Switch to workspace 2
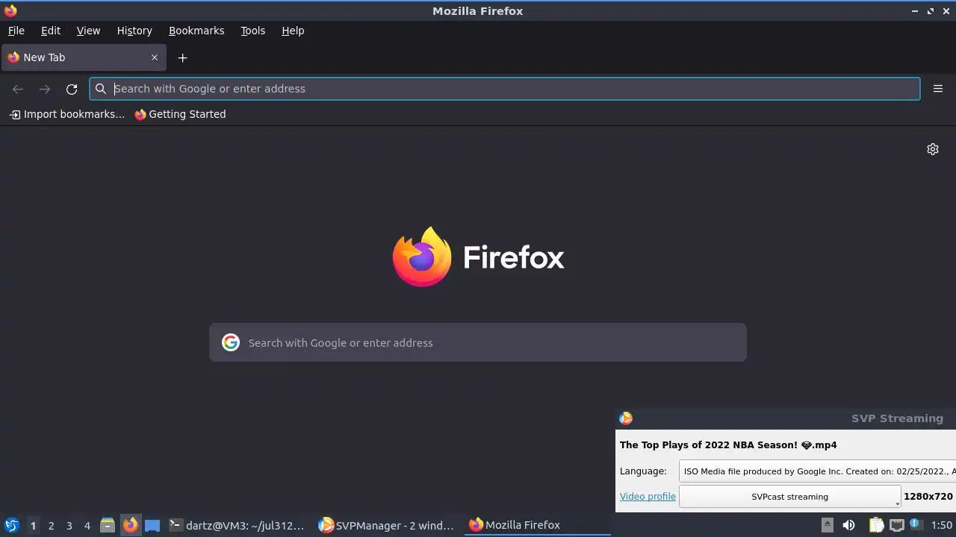 (x=51, y=526)
